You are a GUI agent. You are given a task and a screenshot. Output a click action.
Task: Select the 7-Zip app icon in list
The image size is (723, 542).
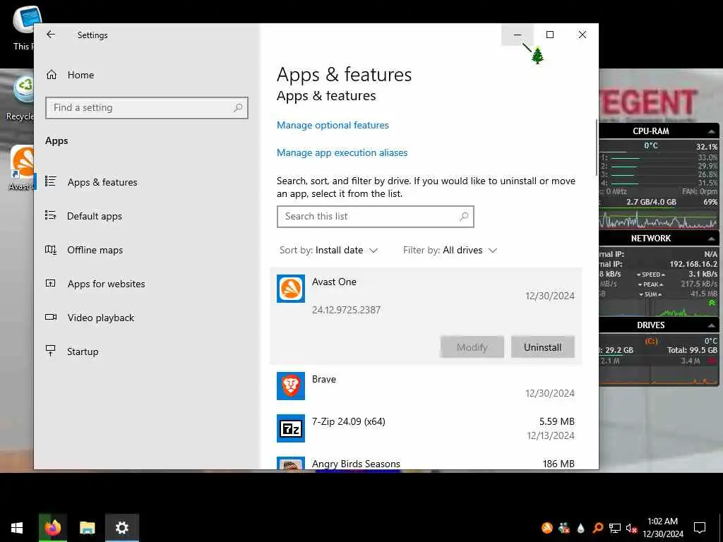point(291,428)
